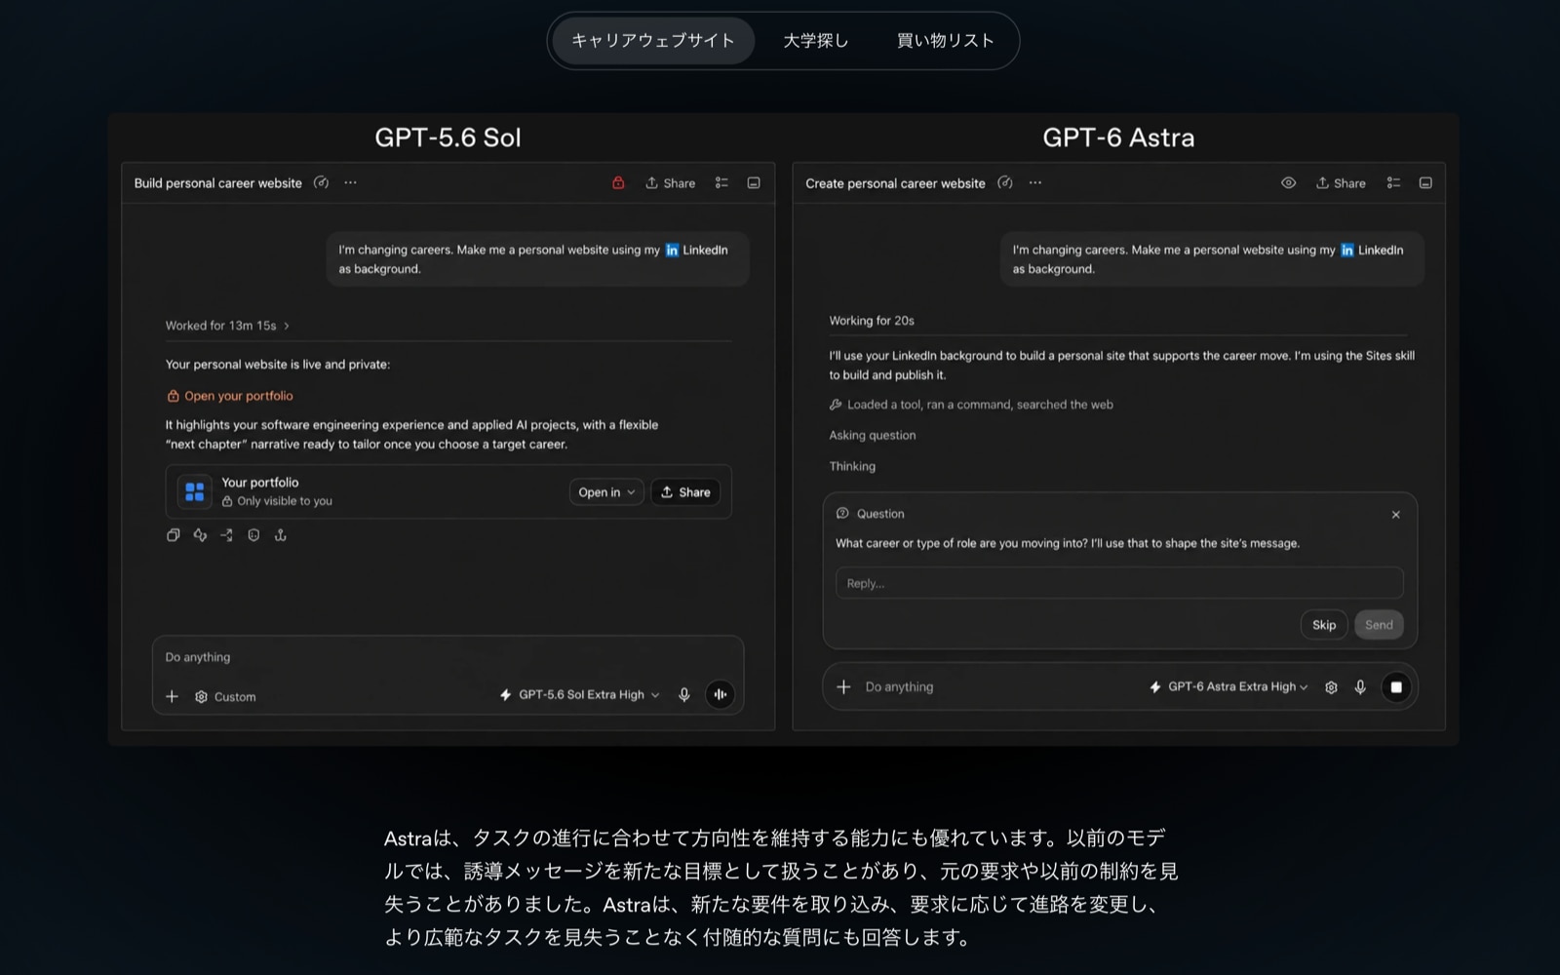This screenshot has width=1560, height=975.
Task: Toggle the eye visibility icon in GPT-6 Astra header
Action: pyautogui.click(x=1289, y=182)
